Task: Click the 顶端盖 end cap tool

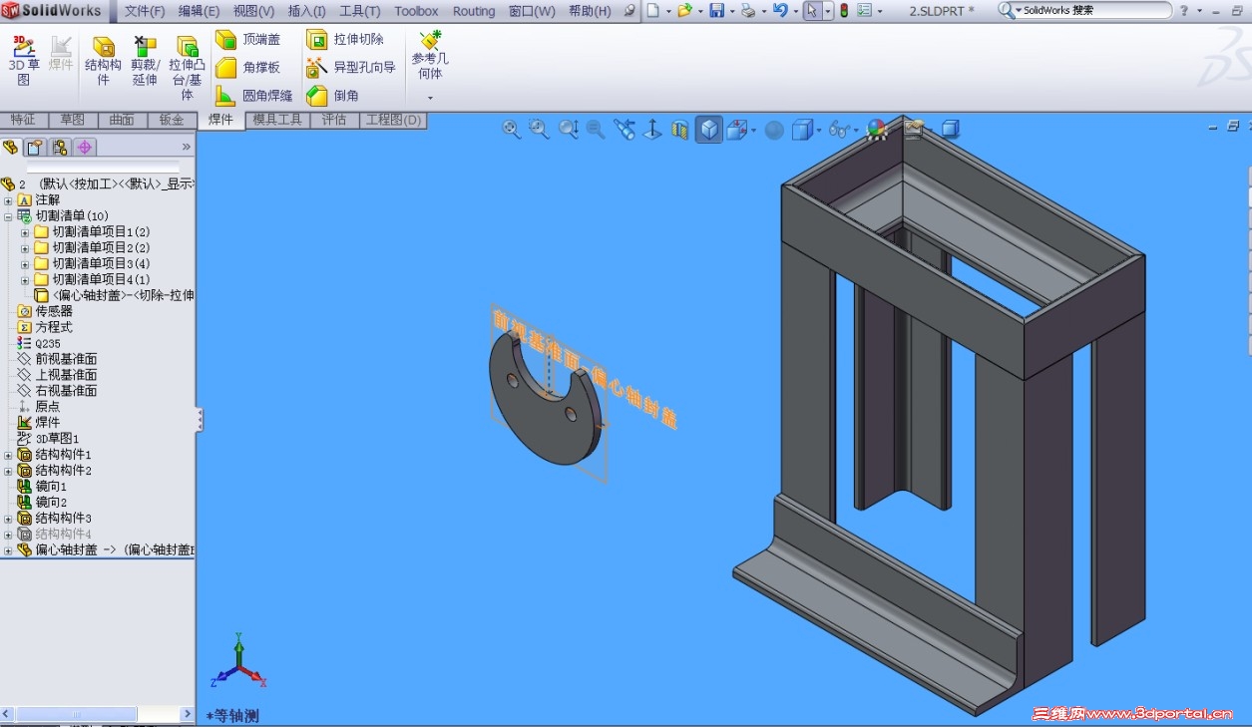Action: (248, 40)
